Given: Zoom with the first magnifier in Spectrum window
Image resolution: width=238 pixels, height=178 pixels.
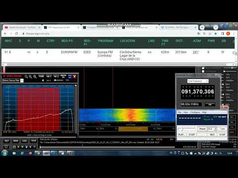Looking at the screenshot, I should (x=26, y=77).
